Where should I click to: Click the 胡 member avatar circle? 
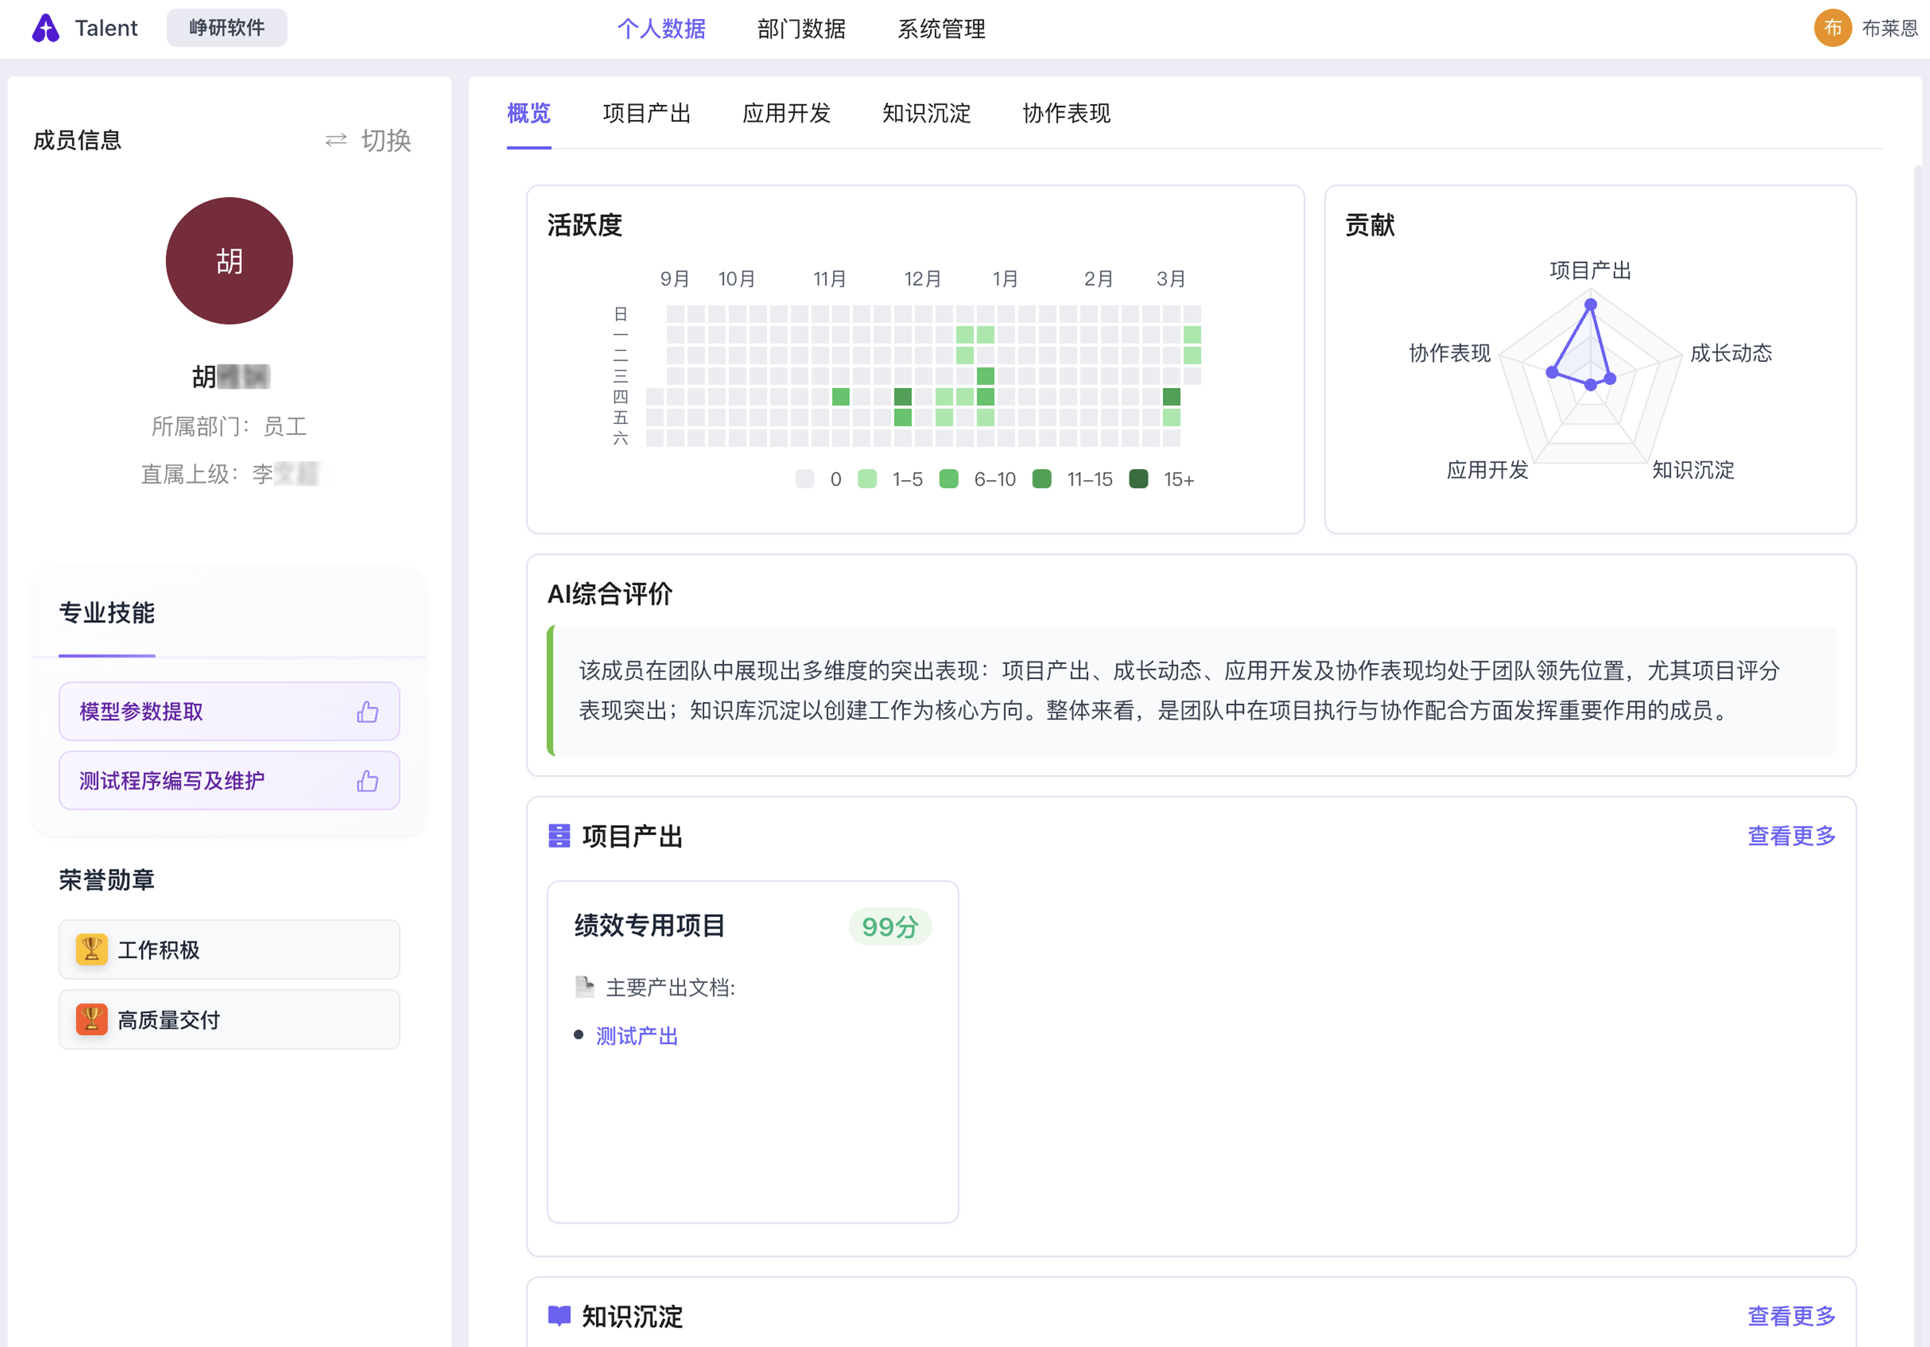click(228, 261)
